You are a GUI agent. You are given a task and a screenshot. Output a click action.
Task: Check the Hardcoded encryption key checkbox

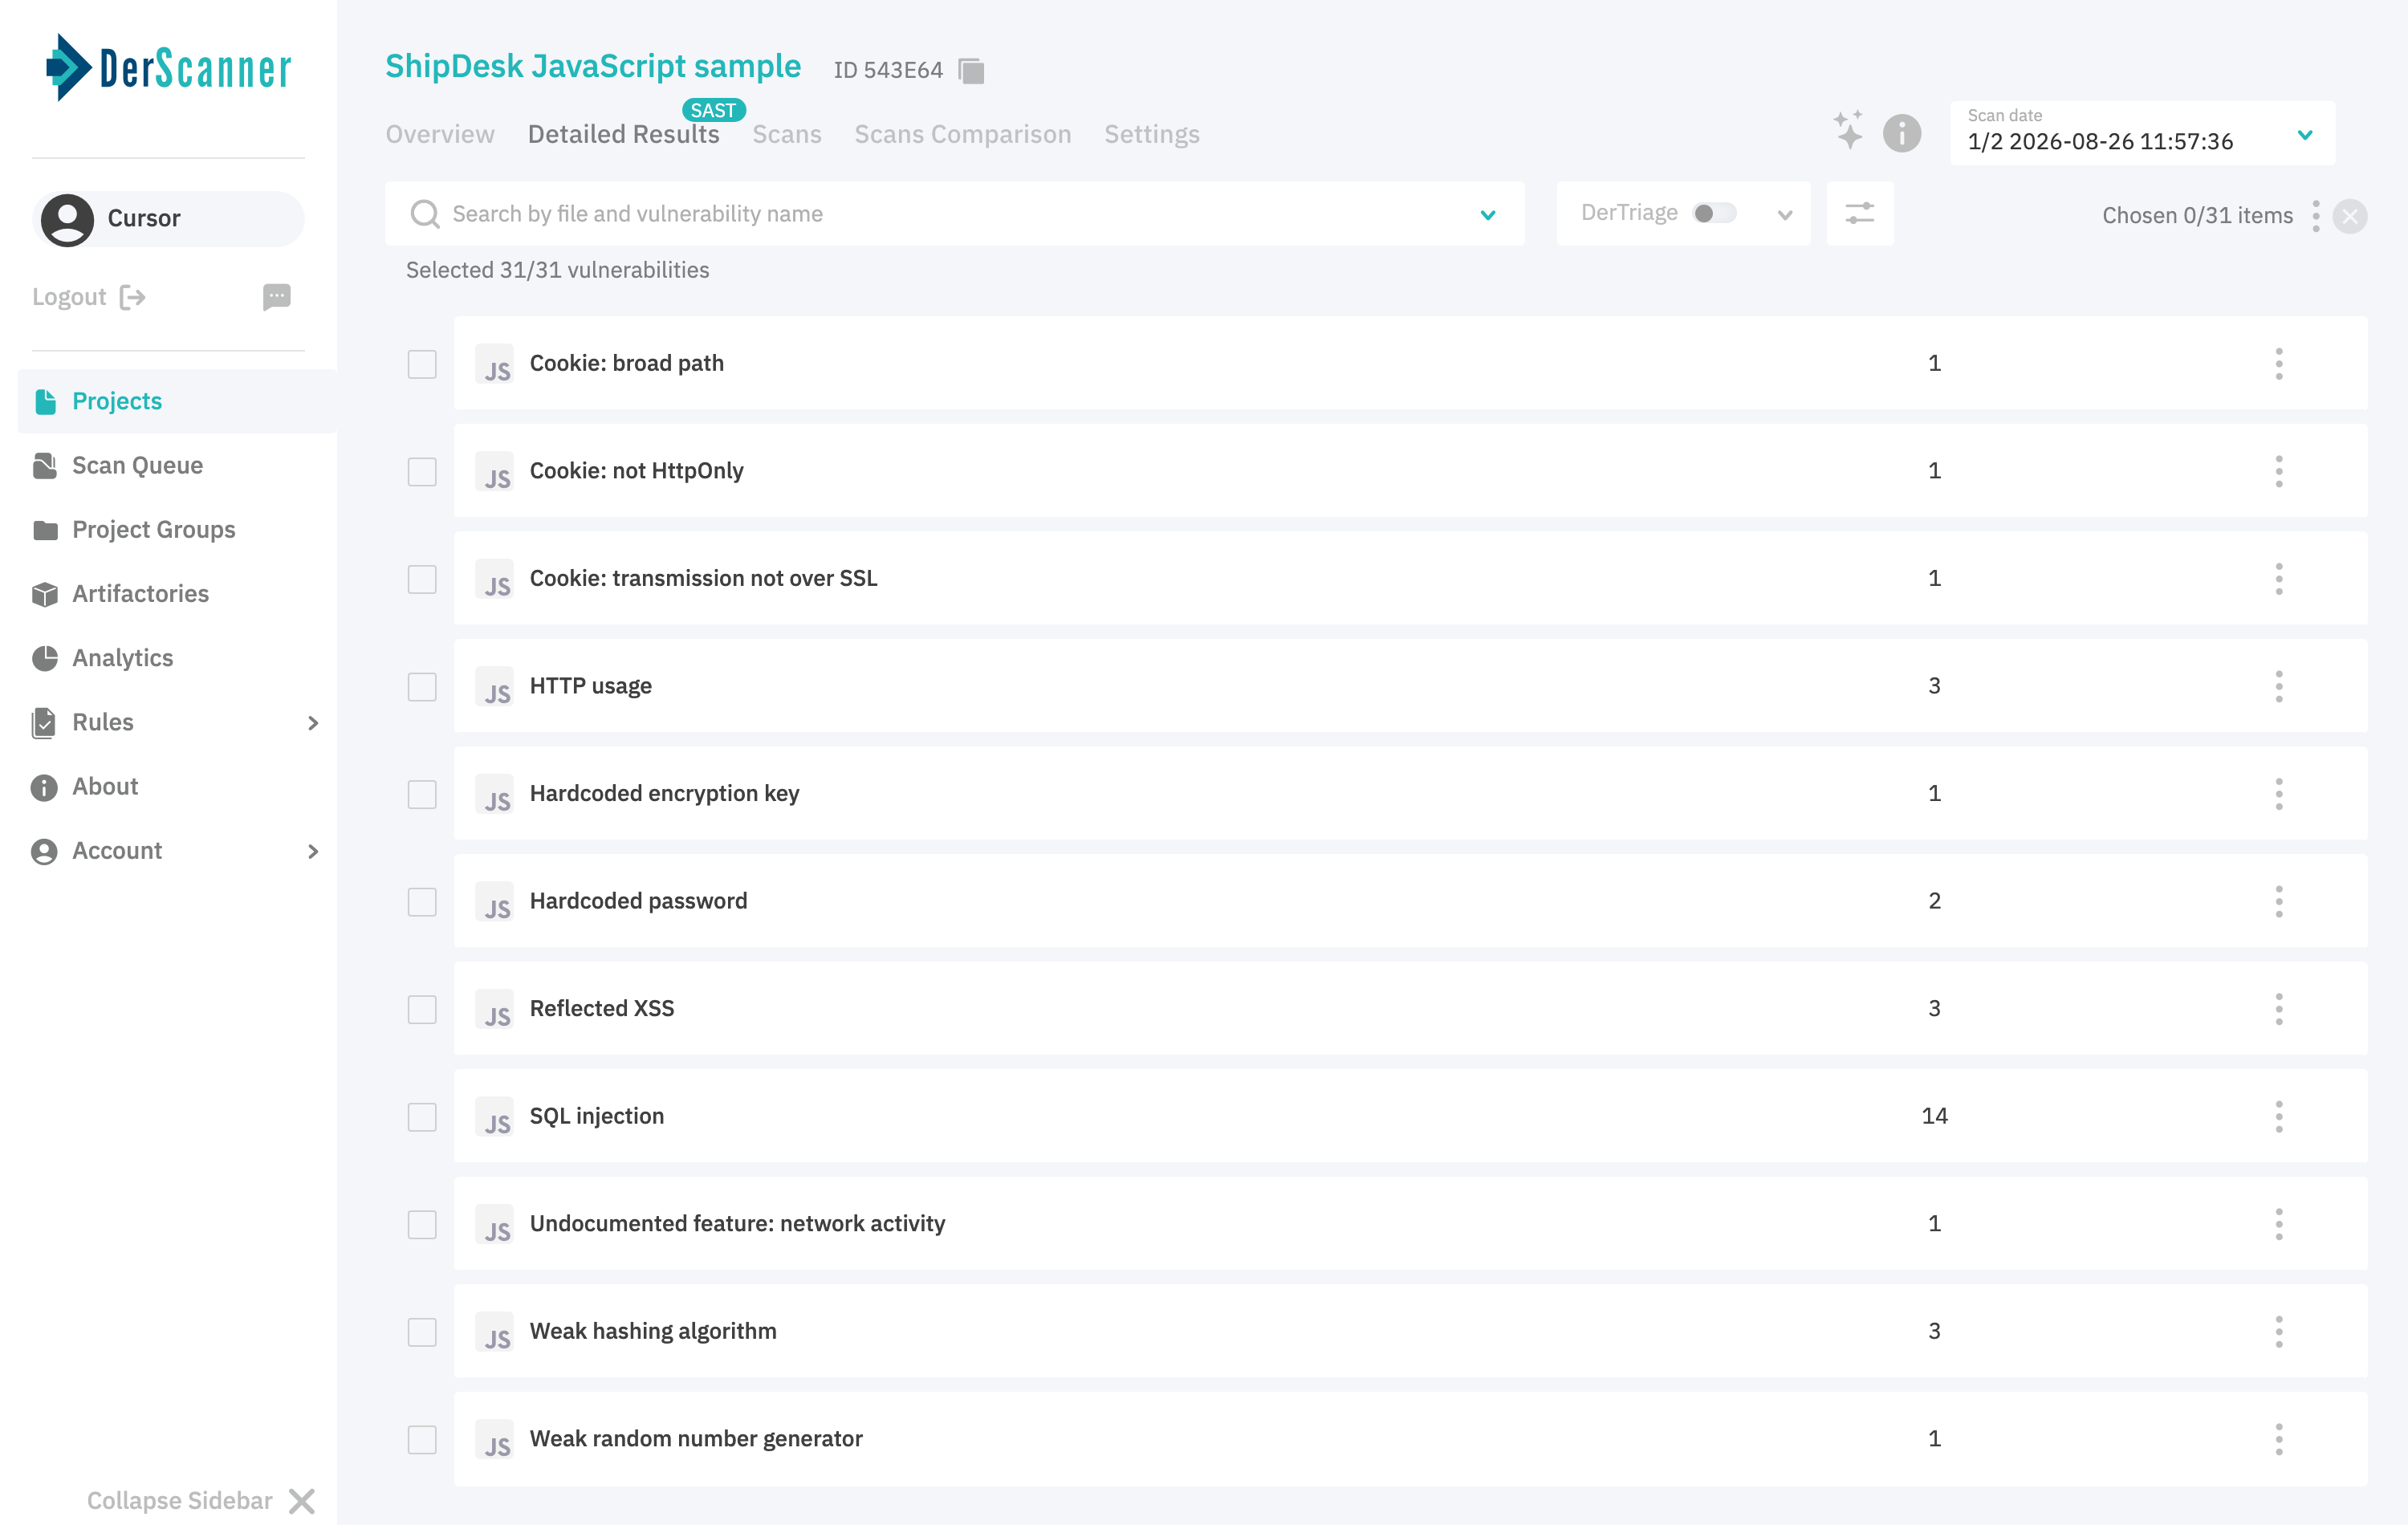point(422,794)
